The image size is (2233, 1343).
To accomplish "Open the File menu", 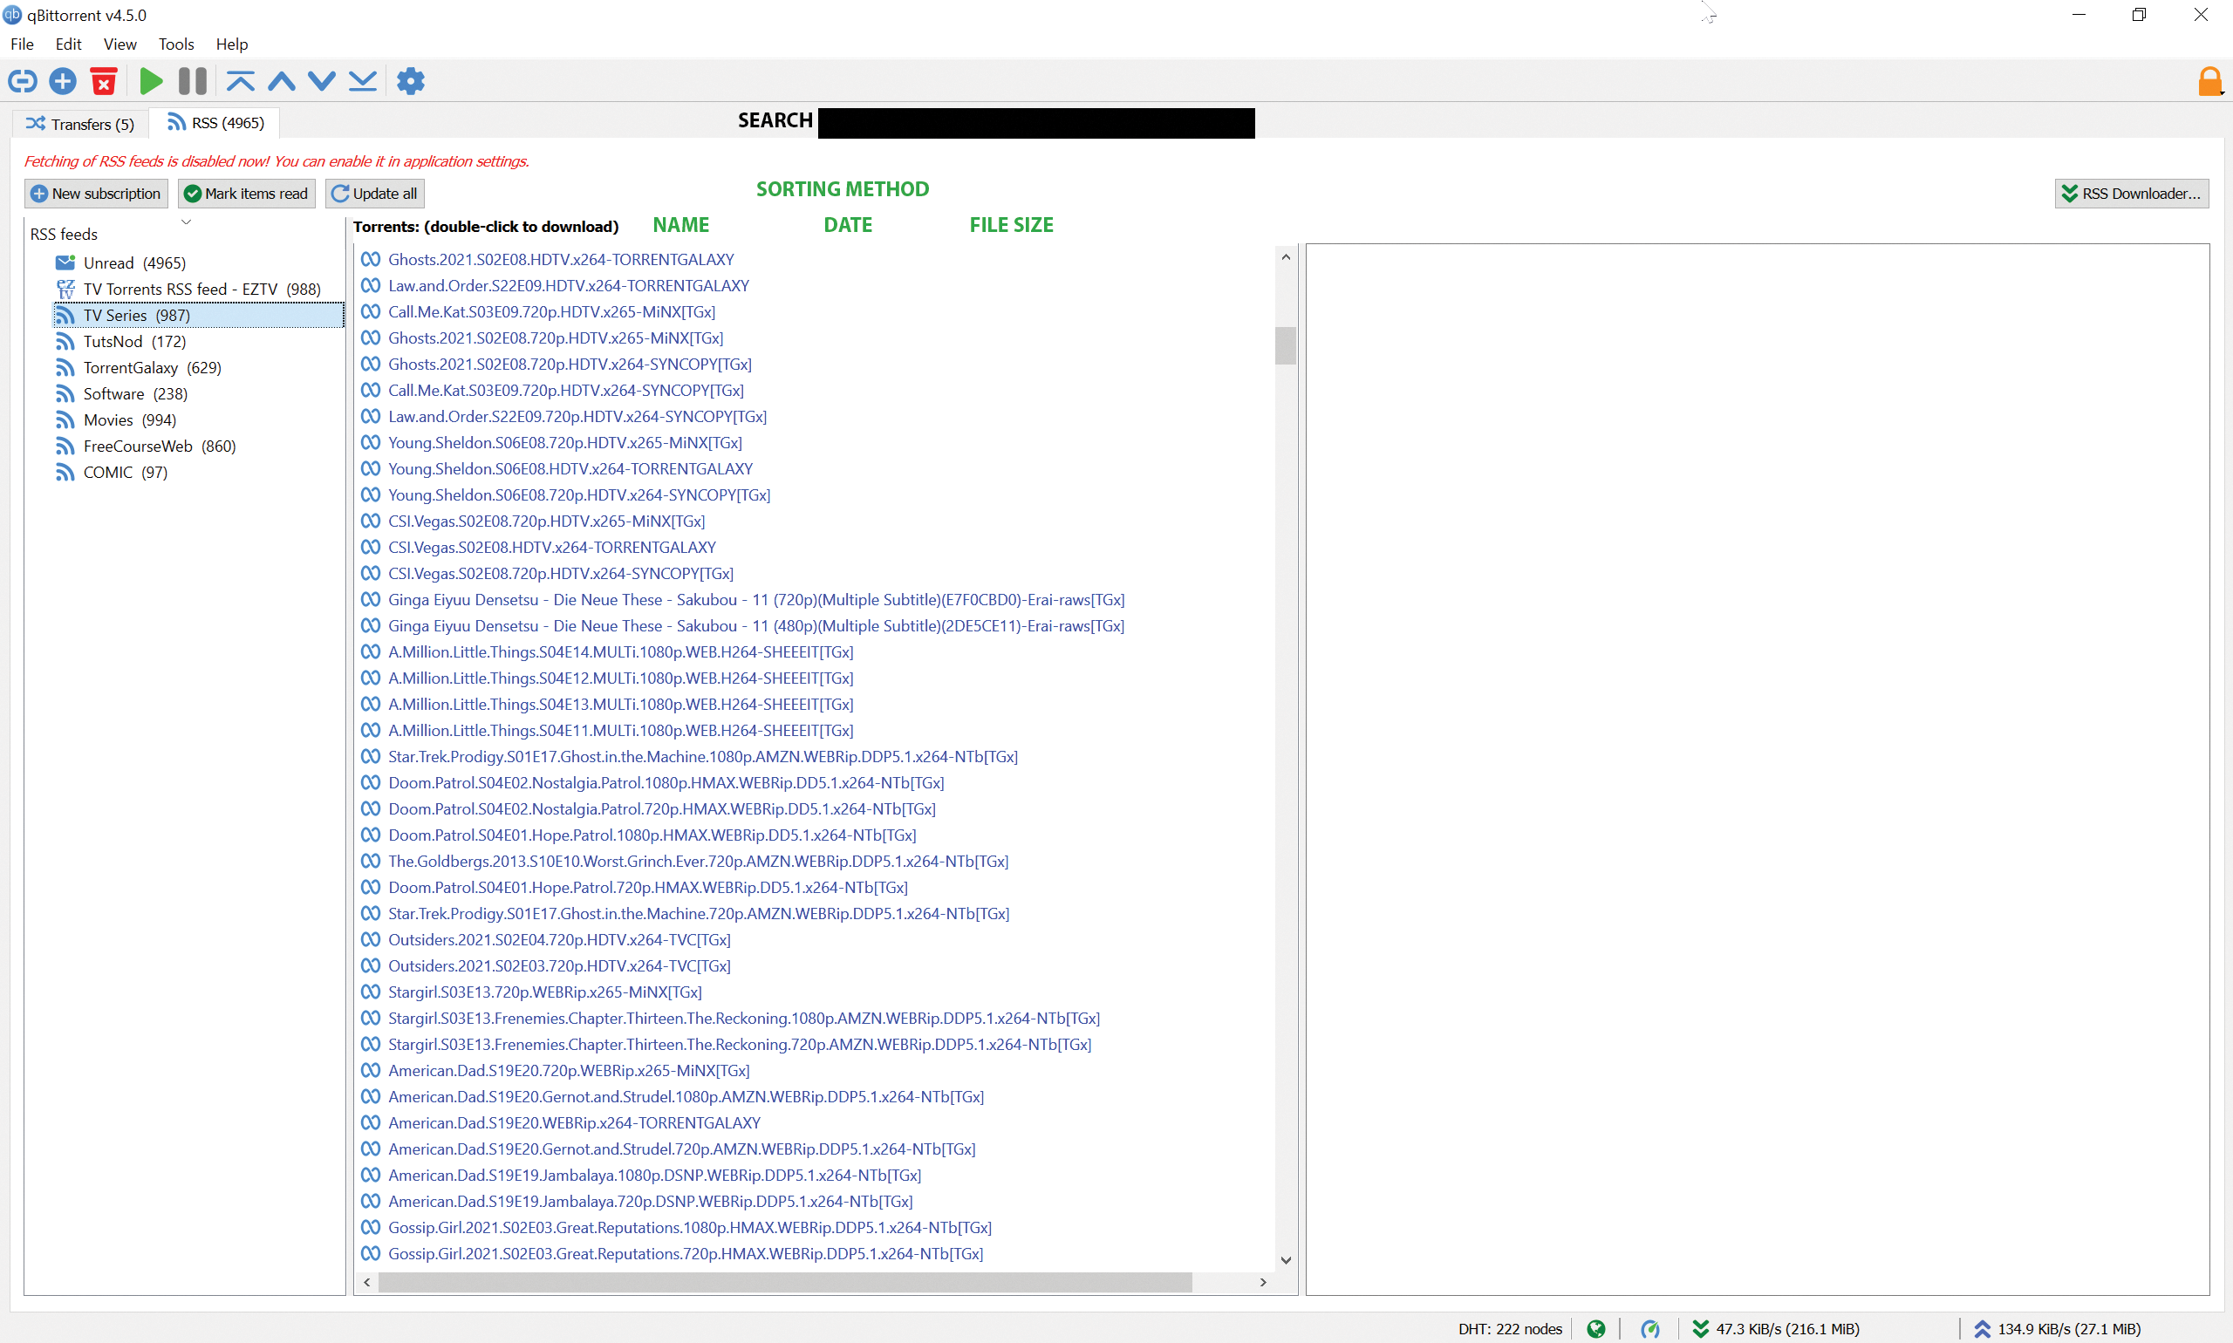I will click(x=22, y=44).
